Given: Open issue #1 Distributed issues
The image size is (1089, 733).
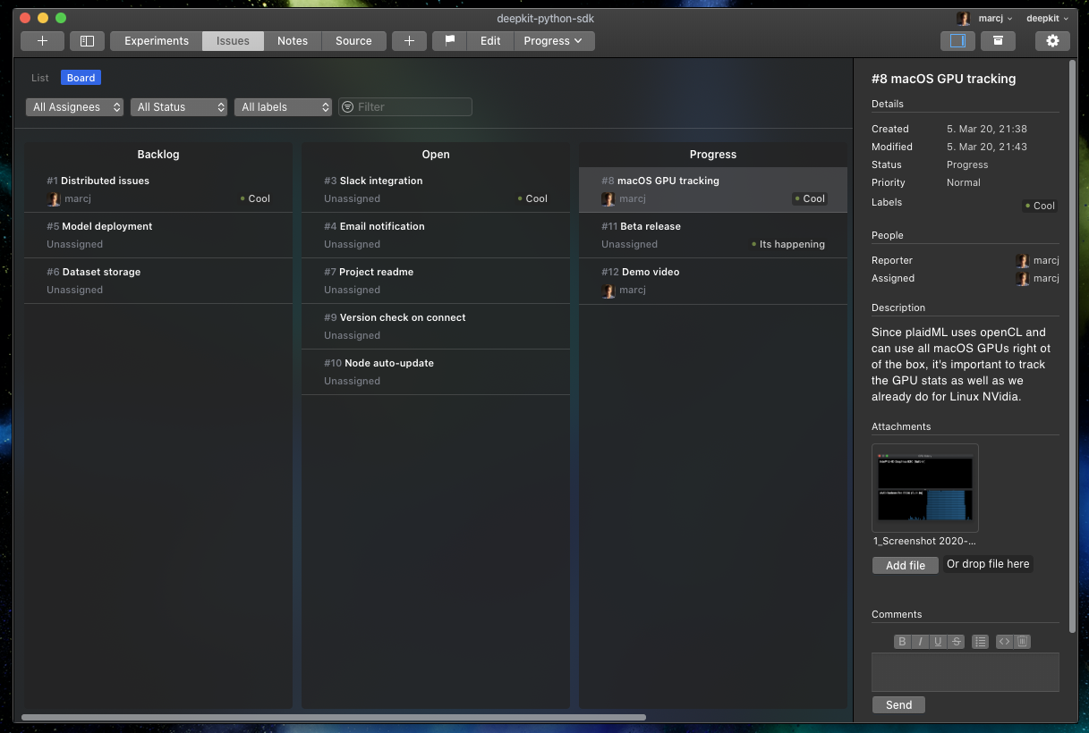Looking at the screenshot, I should tap(158, 190).
